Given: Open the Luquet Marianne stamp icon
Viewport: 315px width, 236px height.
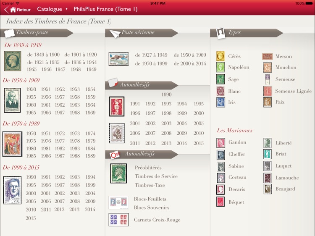Looking at the screenshot, I should click(268, 166).
